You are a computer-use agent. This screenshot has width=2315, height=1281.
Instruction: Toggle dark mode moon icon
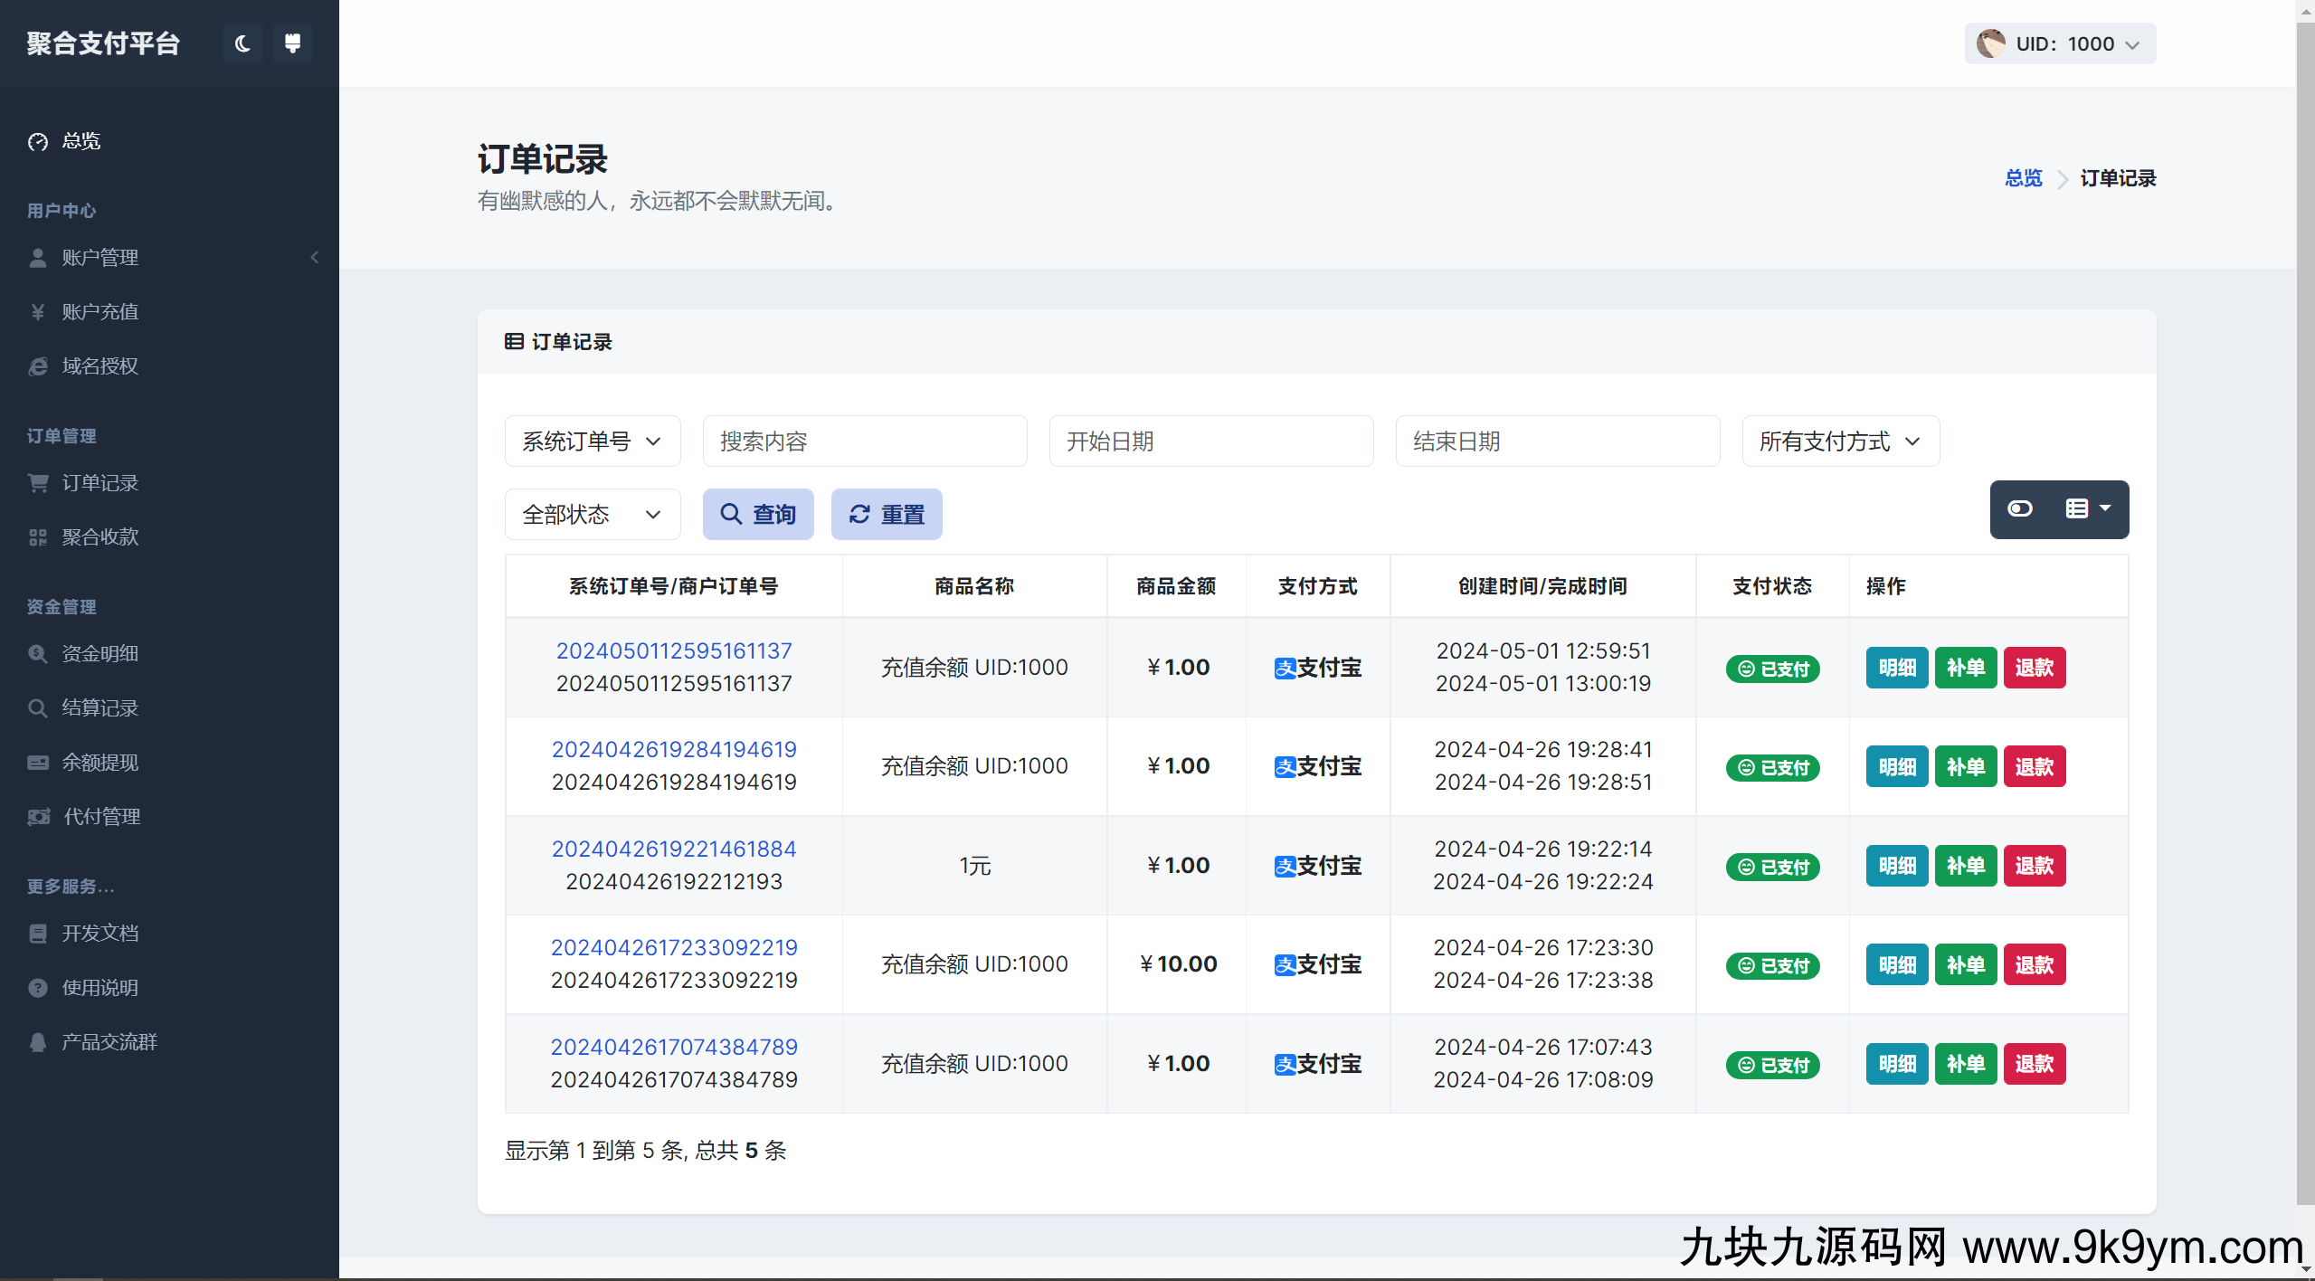coord(242,43)
